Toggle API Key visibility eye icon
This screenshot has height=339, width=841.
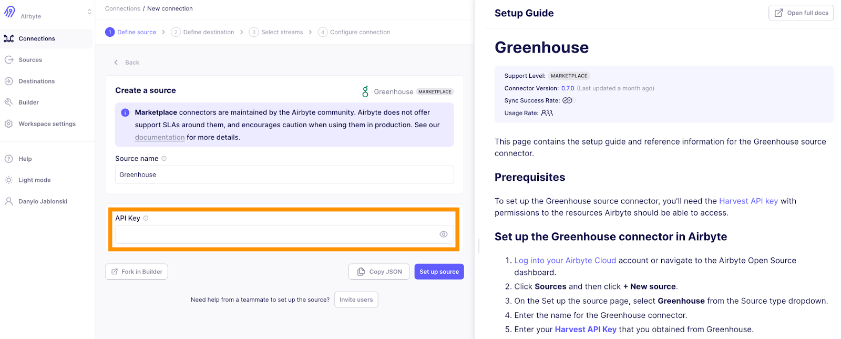pyautogui.click(x=443, y=234)
